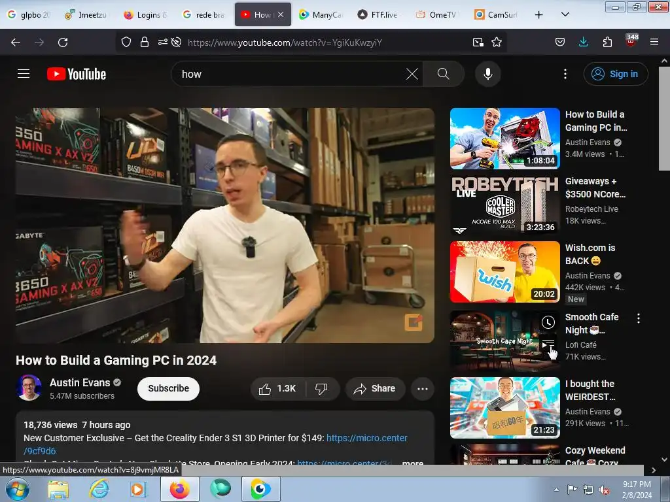Save page to Pocket
This screenshot has height=502, width=670.
(560, 42)
